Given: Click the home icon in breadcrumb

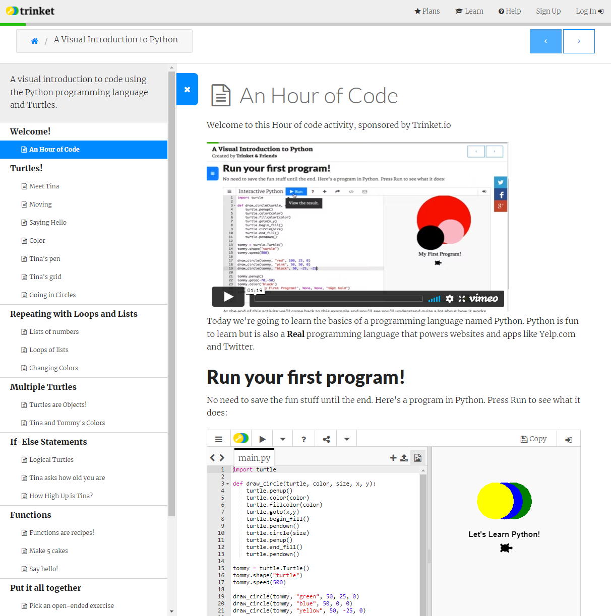Looking at the screenshot, I should tap(34, 41).
